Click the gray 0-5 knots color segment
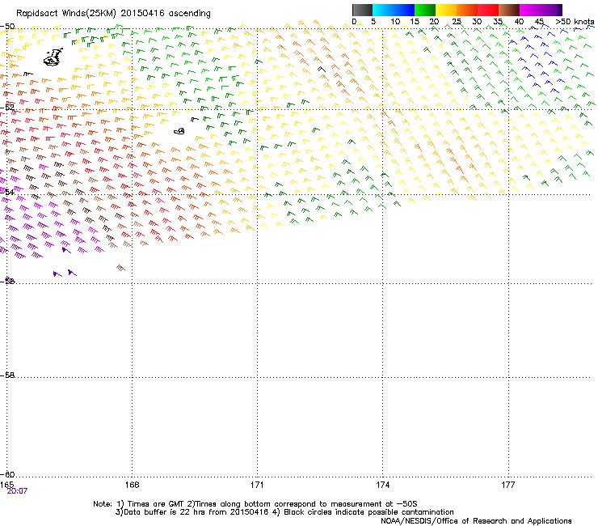The width and height of the screenshot is (598, 526). [362, 10]
